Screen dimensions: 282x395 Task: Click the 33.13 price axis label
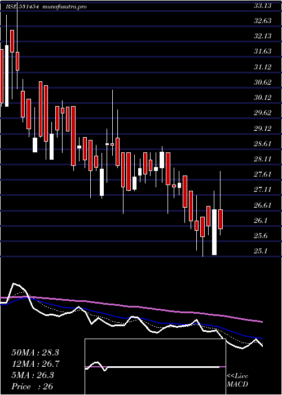(x=263, y=6)
